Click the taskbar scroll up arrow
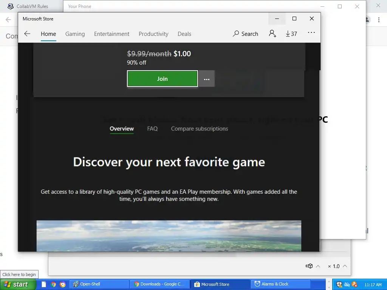 (329, 282)
